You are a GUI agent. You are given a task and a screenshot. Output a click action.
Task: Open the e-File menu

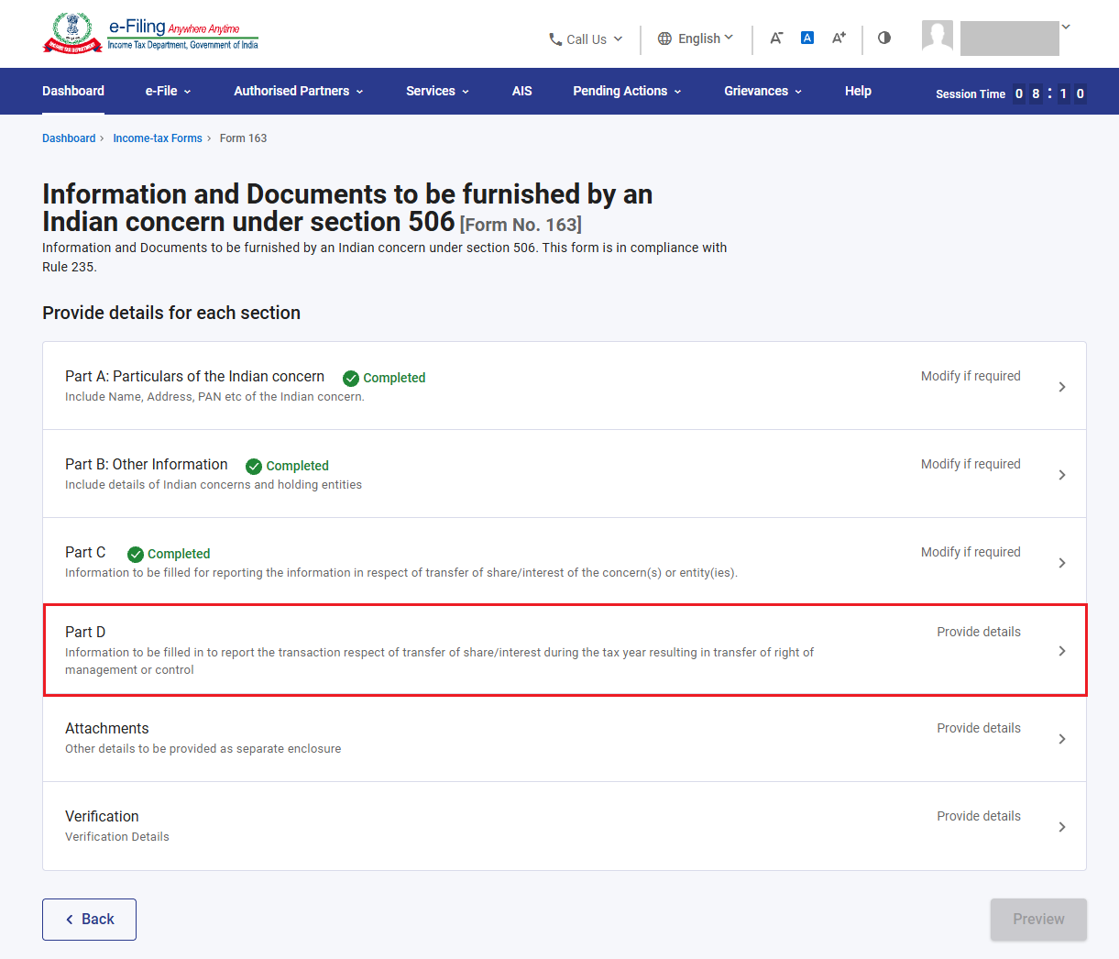[169, 91]
